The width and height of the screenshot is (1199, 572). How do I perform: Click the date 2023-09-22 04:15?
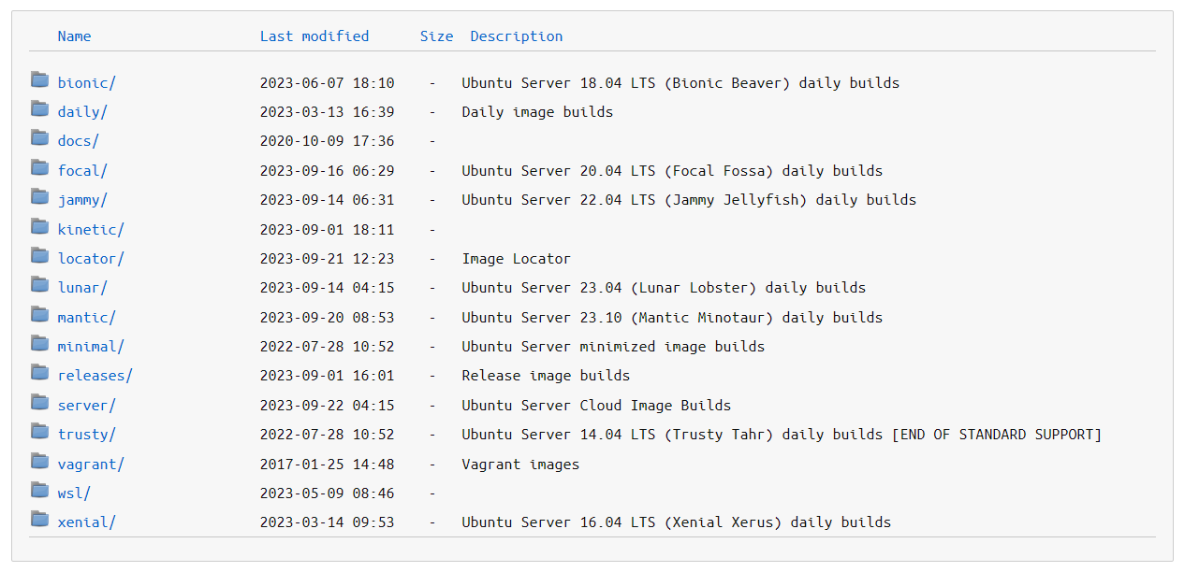(328, 406)
